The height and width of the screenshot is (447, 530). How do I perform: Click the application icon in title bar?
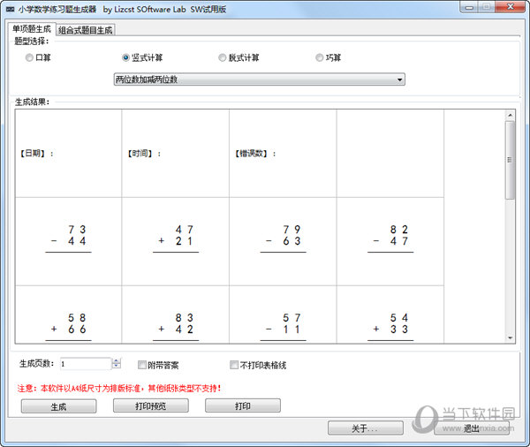(10, 9)
